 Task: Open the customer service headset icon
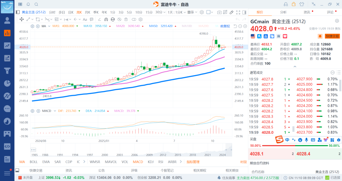pos(286,4)
